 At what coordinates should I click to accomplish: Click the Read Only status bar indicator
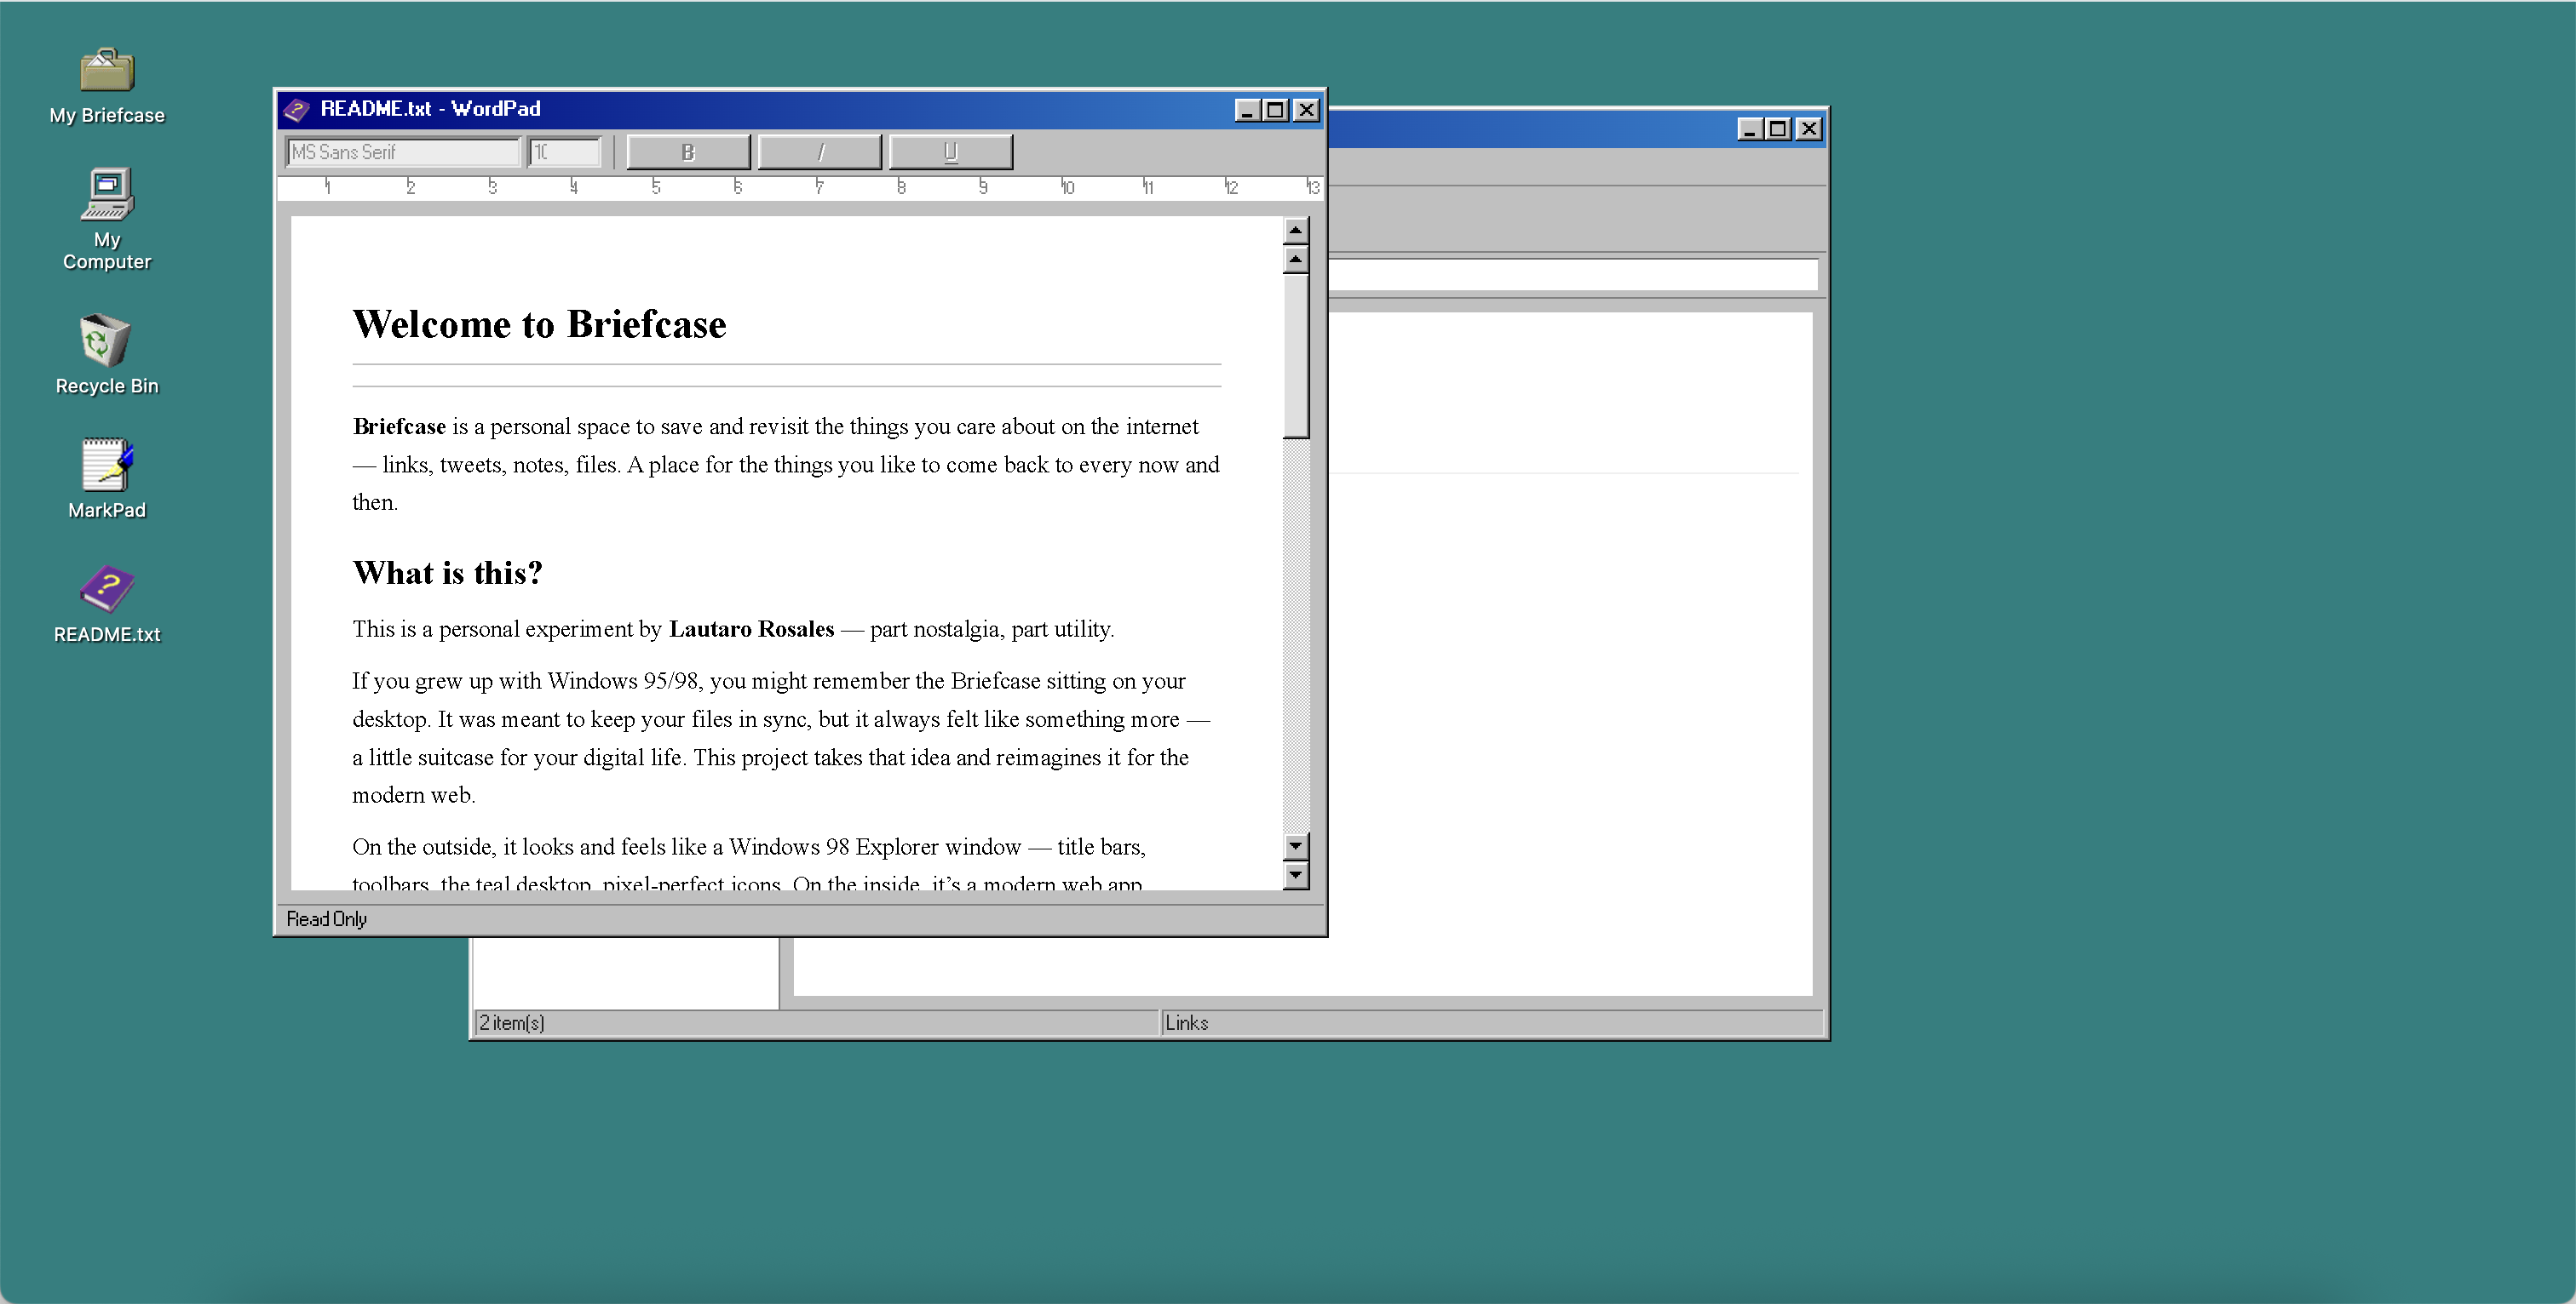(327, 918)
